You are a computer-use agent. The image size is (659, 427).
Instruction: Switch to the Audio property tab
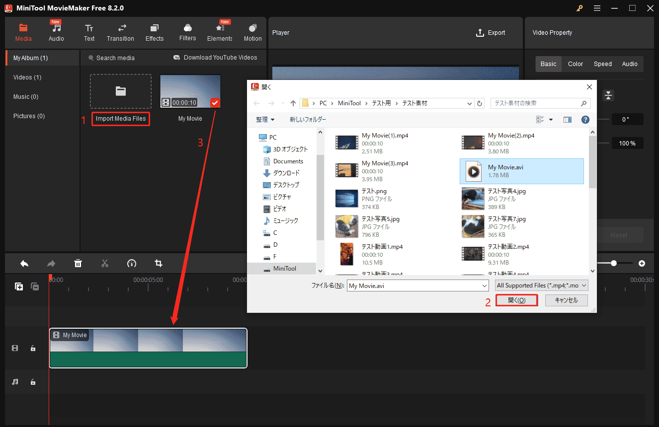(630, 64)
